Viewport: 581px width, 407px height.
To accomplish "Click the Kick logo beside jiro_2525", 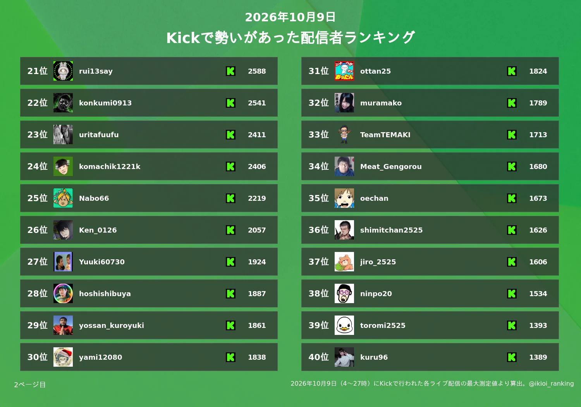I will click(x=512, y=262).
